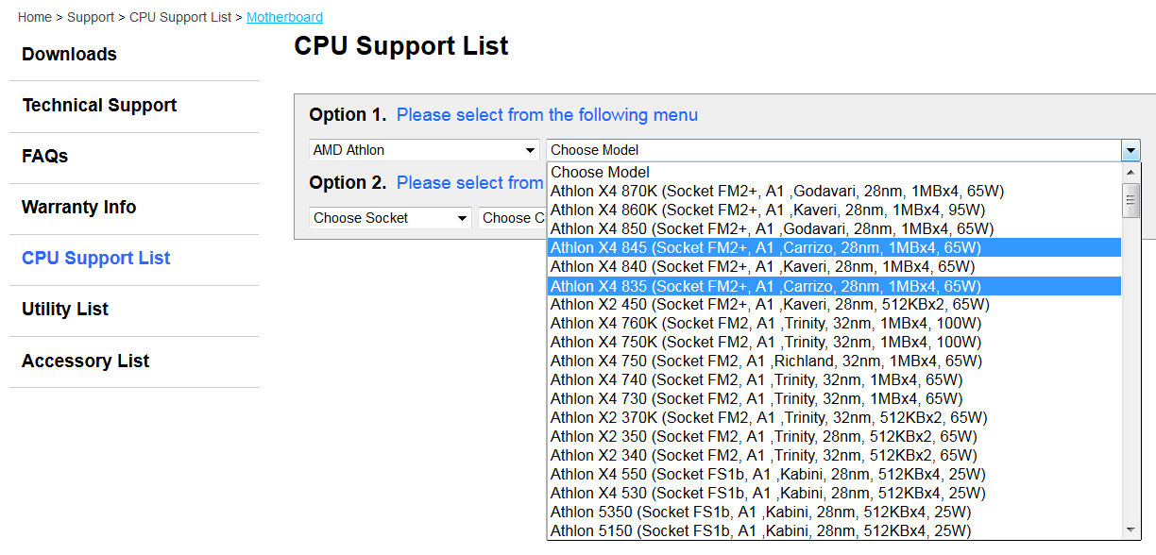The height and width of the screenshot is (555, 1156).
Task: Open the Downloads sidebar section
Action: [x=69, y=55]
